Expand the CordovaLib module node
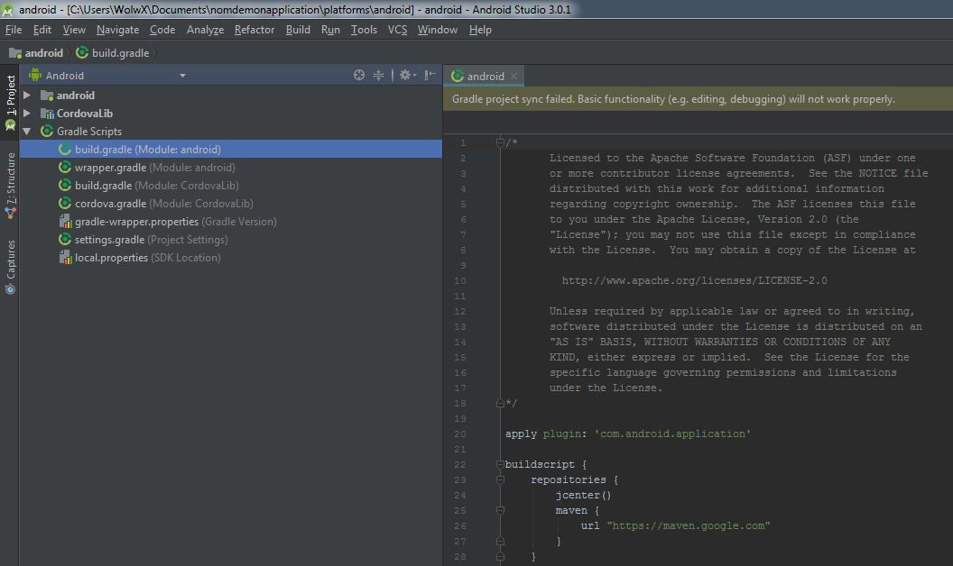Image resolution: width=953 pixels, height=566 pixels. 27,114
